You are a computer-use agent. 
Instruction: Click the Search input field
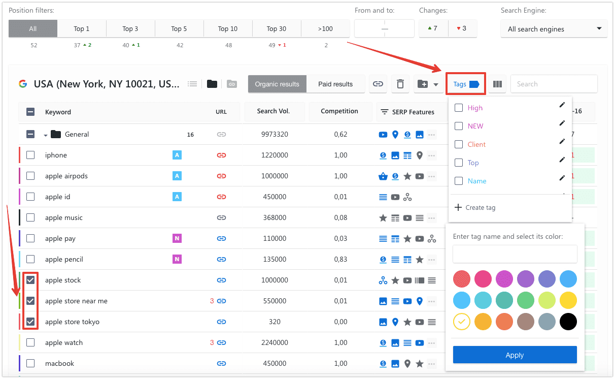click(554, 84)
